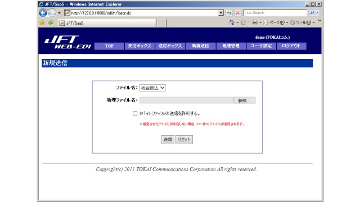Enable 0バイトファイルの送信を許可する checkbox
This screenshot has width=360, height=202.
coord(135,113)
